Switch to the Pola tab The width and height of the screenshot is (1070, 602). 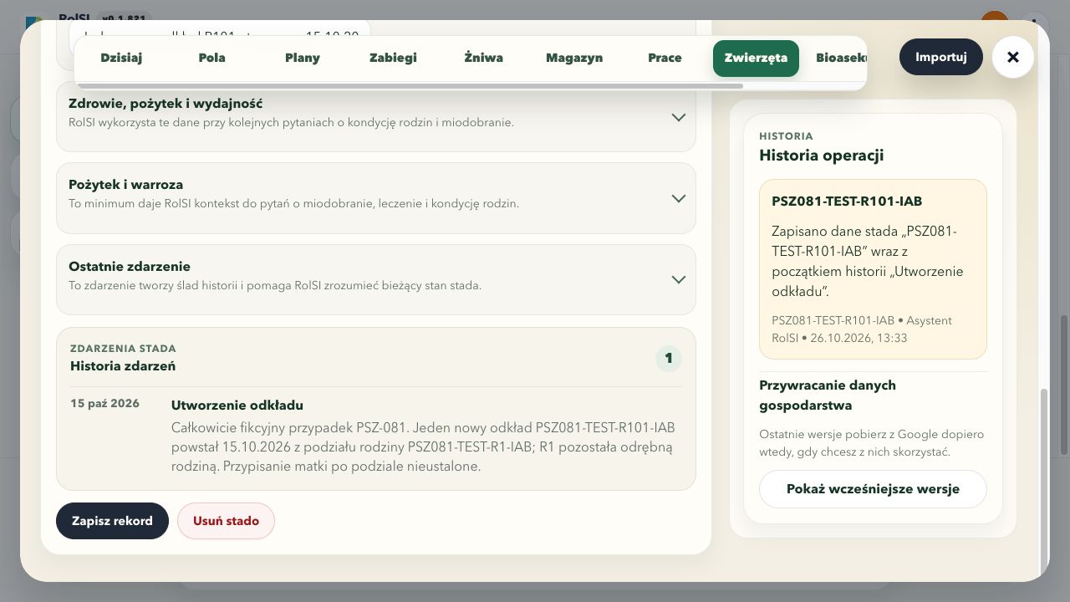click(212, 58)
